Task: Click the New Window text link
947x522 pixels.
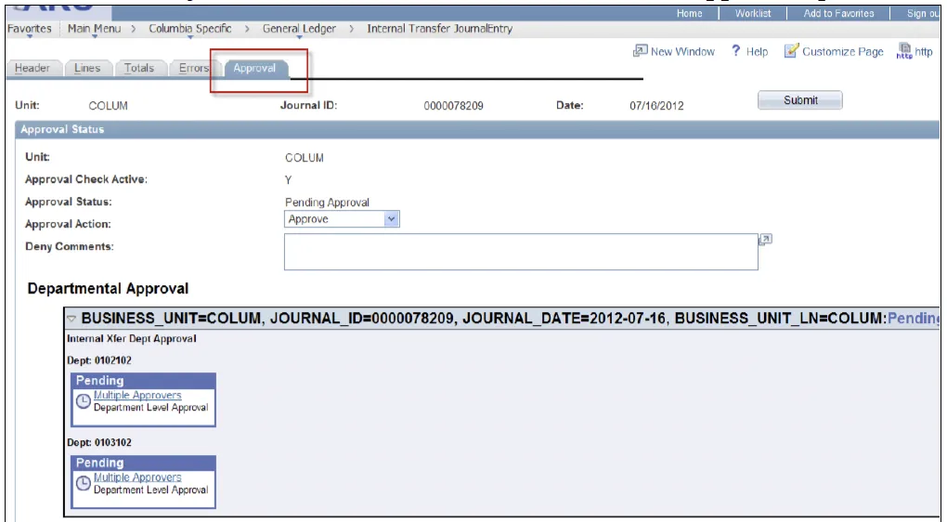Action: [x=682, y=52]
